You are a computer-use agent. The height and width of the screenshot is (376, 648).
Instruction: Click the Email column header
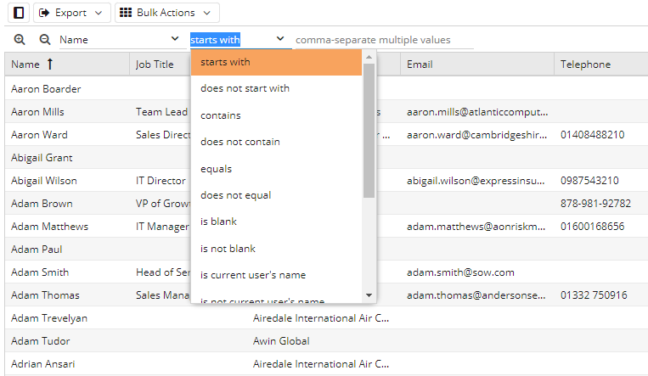420,65
